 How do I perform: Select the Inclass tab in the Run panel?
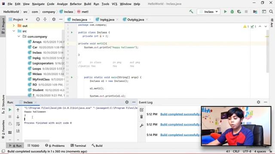28,102
